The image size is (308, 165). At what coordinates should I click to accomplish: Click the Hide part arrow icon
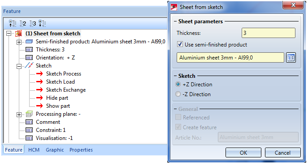point(39,98)
